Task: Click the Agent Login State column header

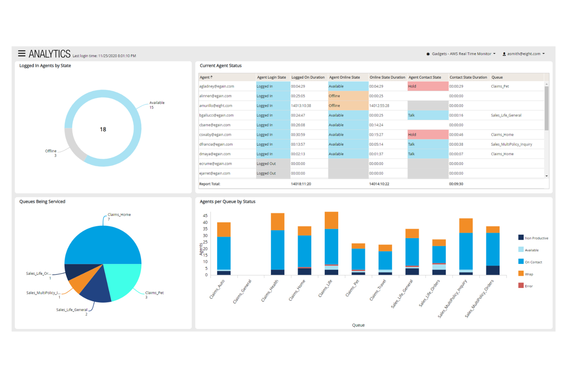Action: (x=272, y=77)
